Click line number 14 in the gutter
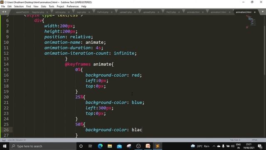Image resolution: width=266 pixels, height=150 pixels. click(x=6, y=64)
